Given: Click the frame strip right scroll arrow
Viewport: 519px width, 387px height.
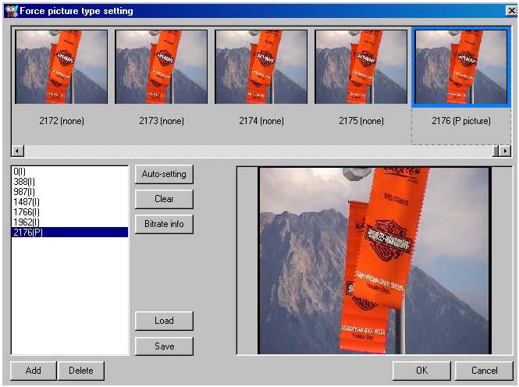Looking at the screenshot, I should click(505, 151).
